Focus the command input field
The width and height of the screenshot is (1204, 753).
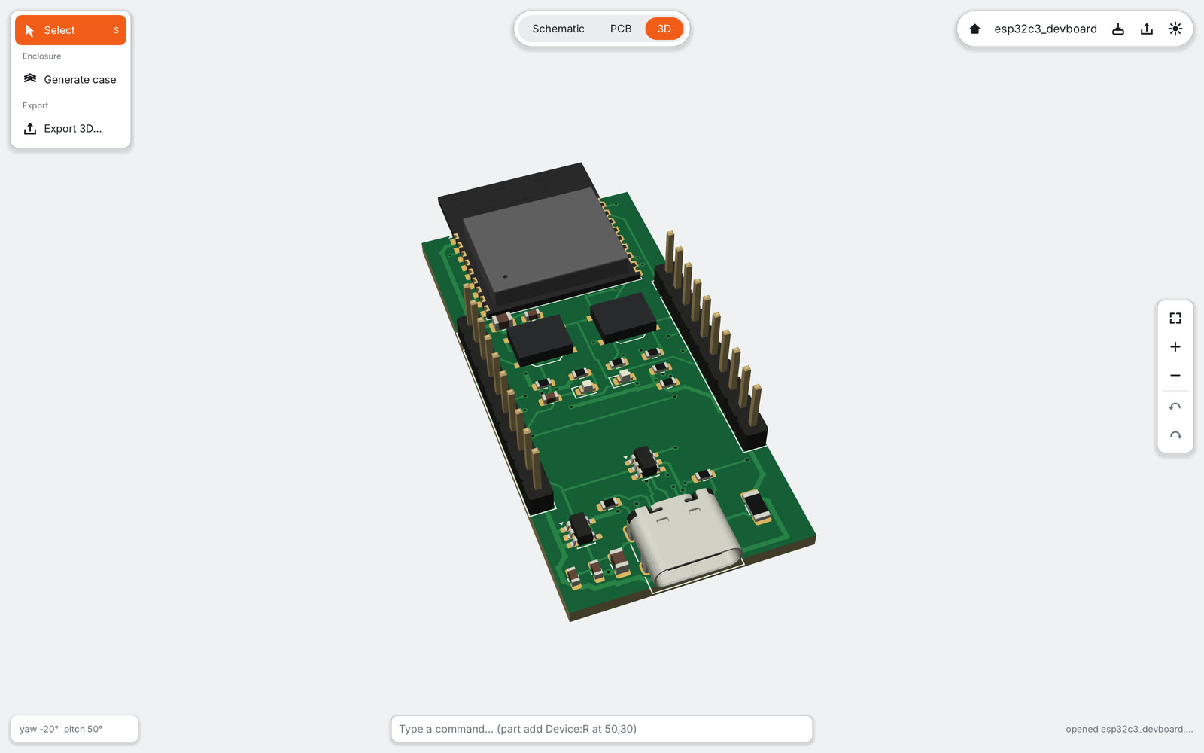602,729
